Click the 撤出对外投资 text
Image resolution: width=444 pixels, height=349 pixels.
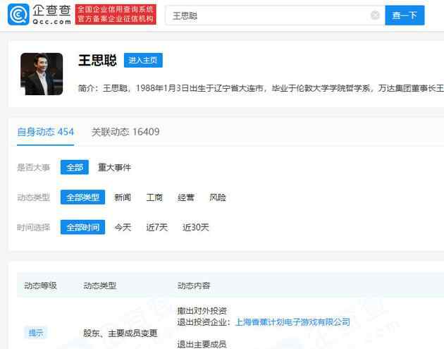202,311
